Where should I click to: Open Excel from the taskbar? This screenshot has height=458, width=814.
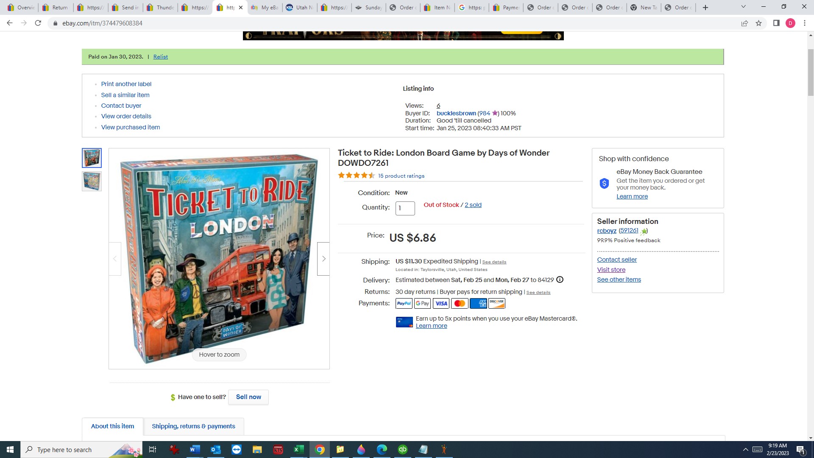coord(299,450)
